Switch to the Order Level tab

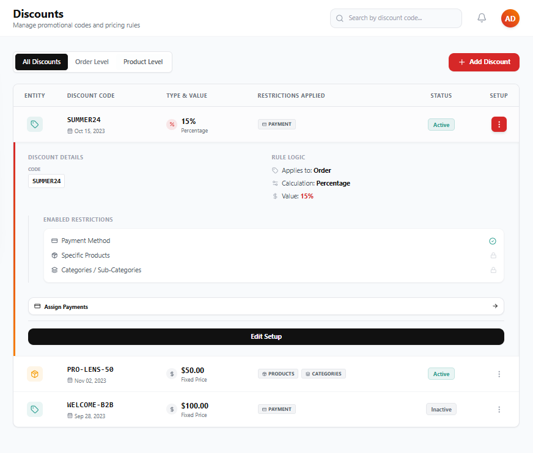(x=92, y=62)
